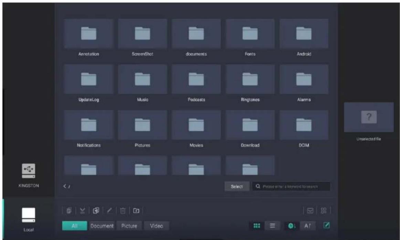The height and width of the screenshot is (240, 400).
Task: Switch to grid view
Action: (x=257, y=226)
